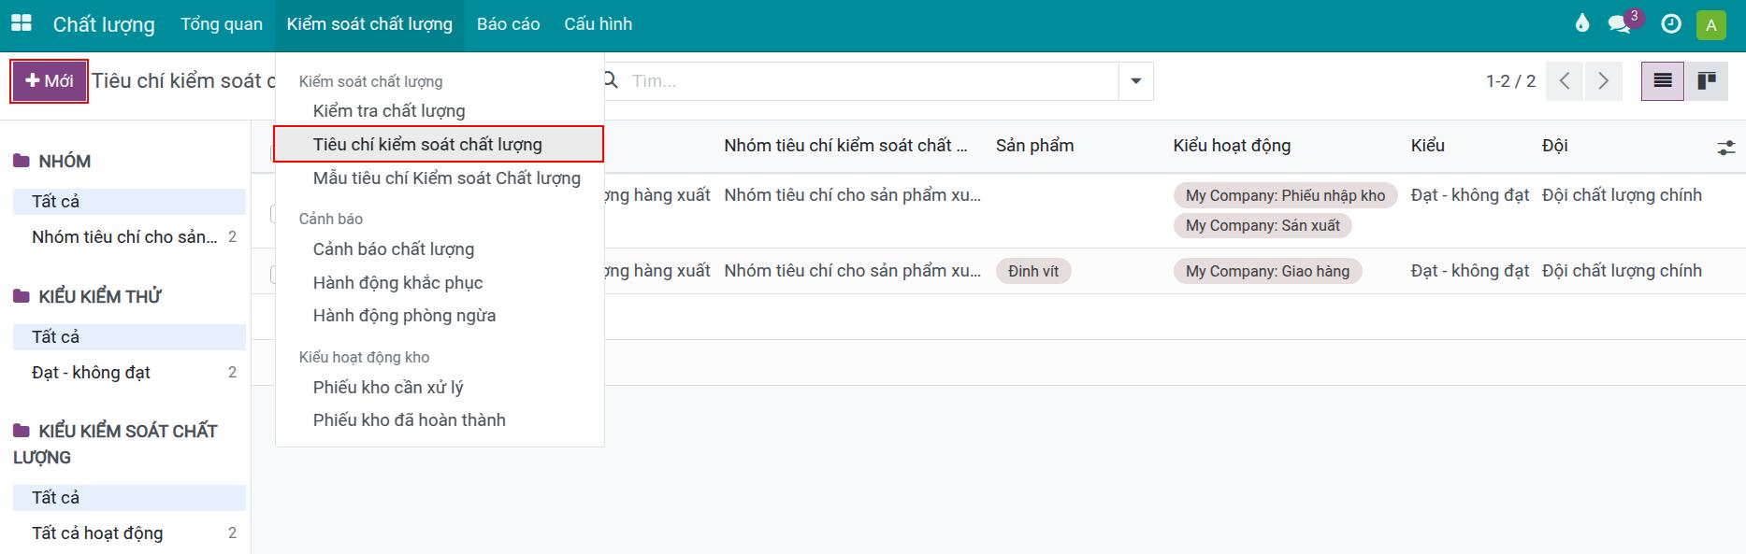Open the apps grid home menu icon
Viewport: 1746px width, 554px height.
tap(21, 23)
